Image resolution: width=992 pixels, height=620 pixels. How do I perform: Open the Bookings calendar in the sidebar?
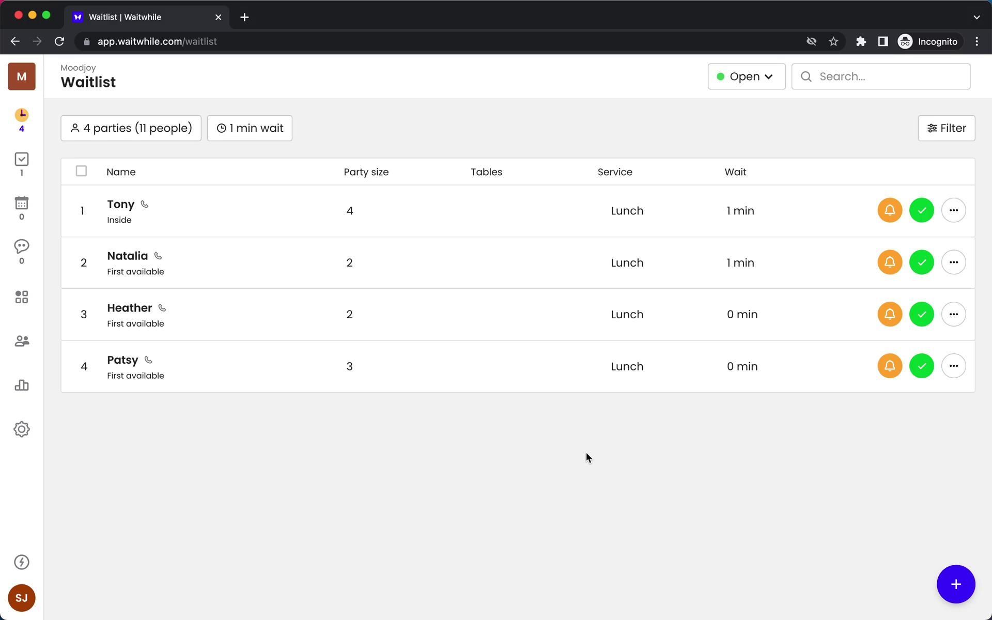pyautogui.click(x=21, y=203)
